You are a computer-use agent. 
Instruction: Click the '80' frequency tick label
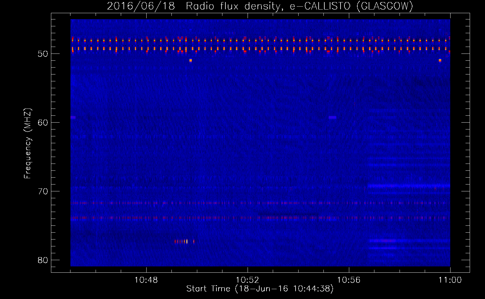click(x=43, y=260)
